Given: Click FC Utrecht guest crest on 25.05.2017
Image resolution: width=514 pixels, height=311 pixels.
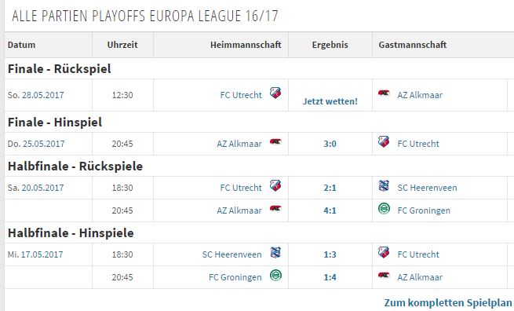Looking at the screenshot, I should point(384,141).
